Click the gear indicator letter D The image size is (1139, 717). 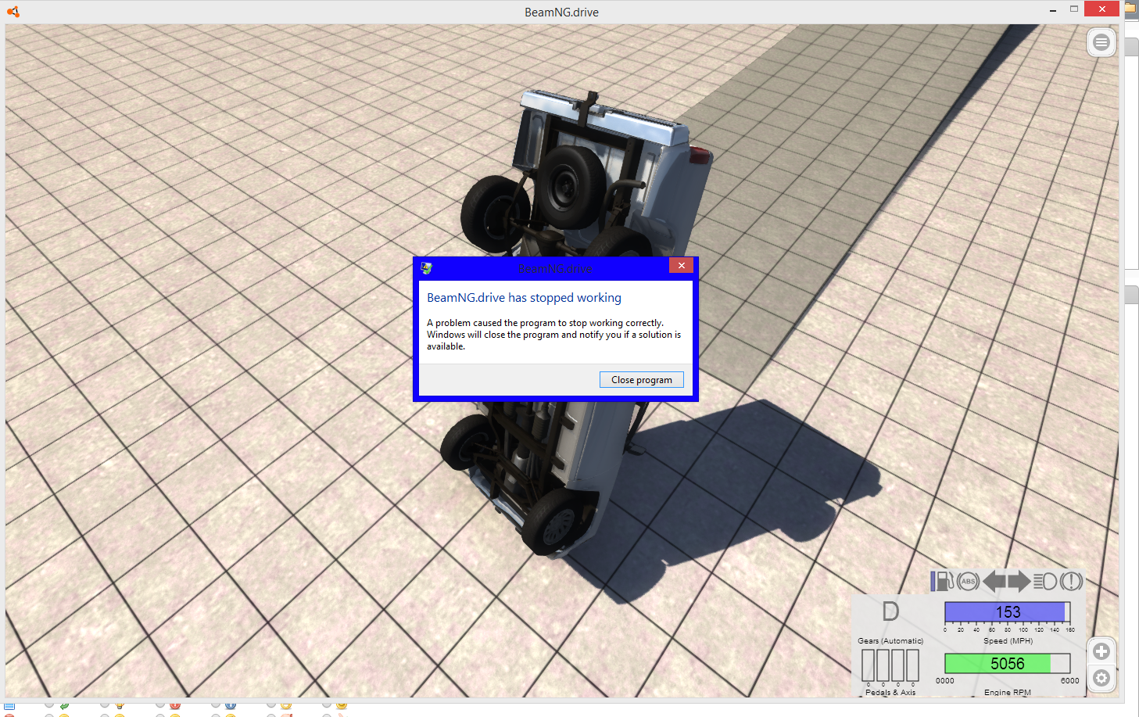point(890,611)
